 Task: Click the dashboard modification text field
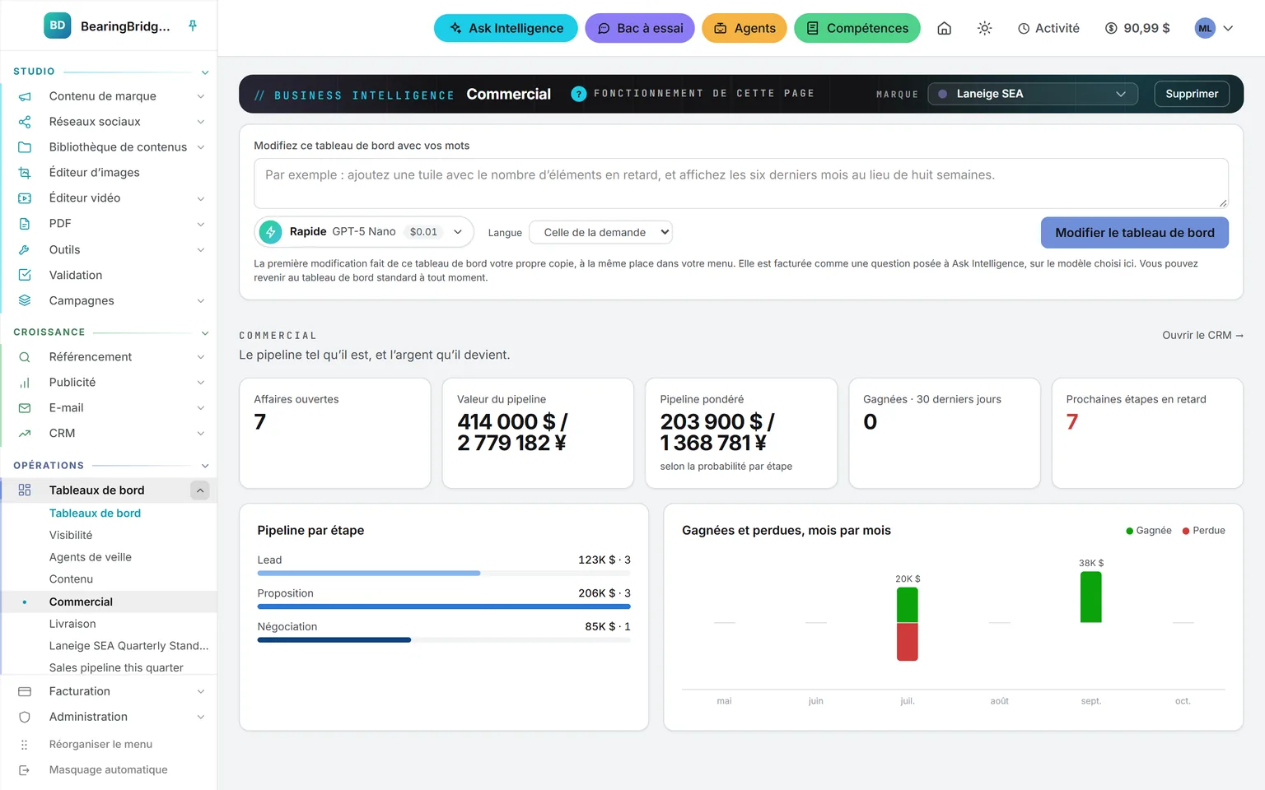coord(741,184)
